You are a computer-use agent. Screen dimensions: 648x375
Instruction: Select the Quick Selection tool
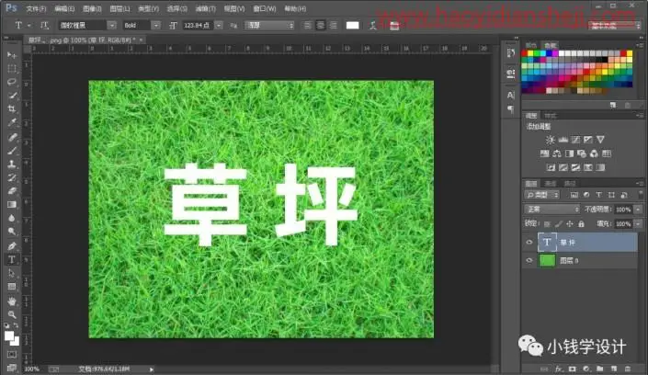12,96
